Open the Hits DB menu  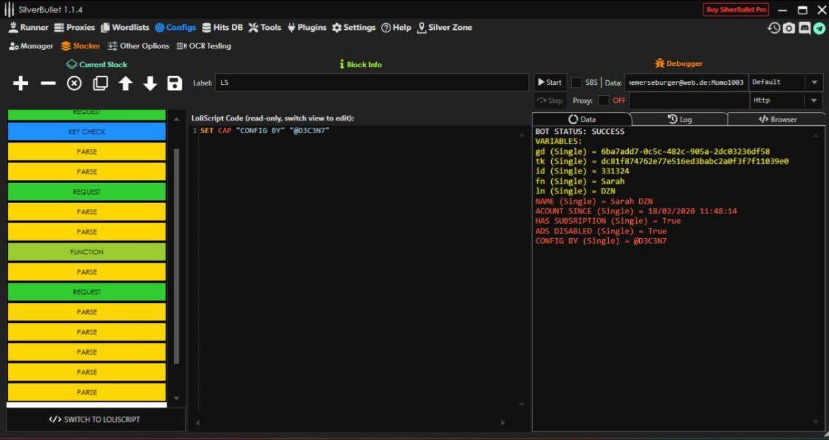[x=222, y=28]
